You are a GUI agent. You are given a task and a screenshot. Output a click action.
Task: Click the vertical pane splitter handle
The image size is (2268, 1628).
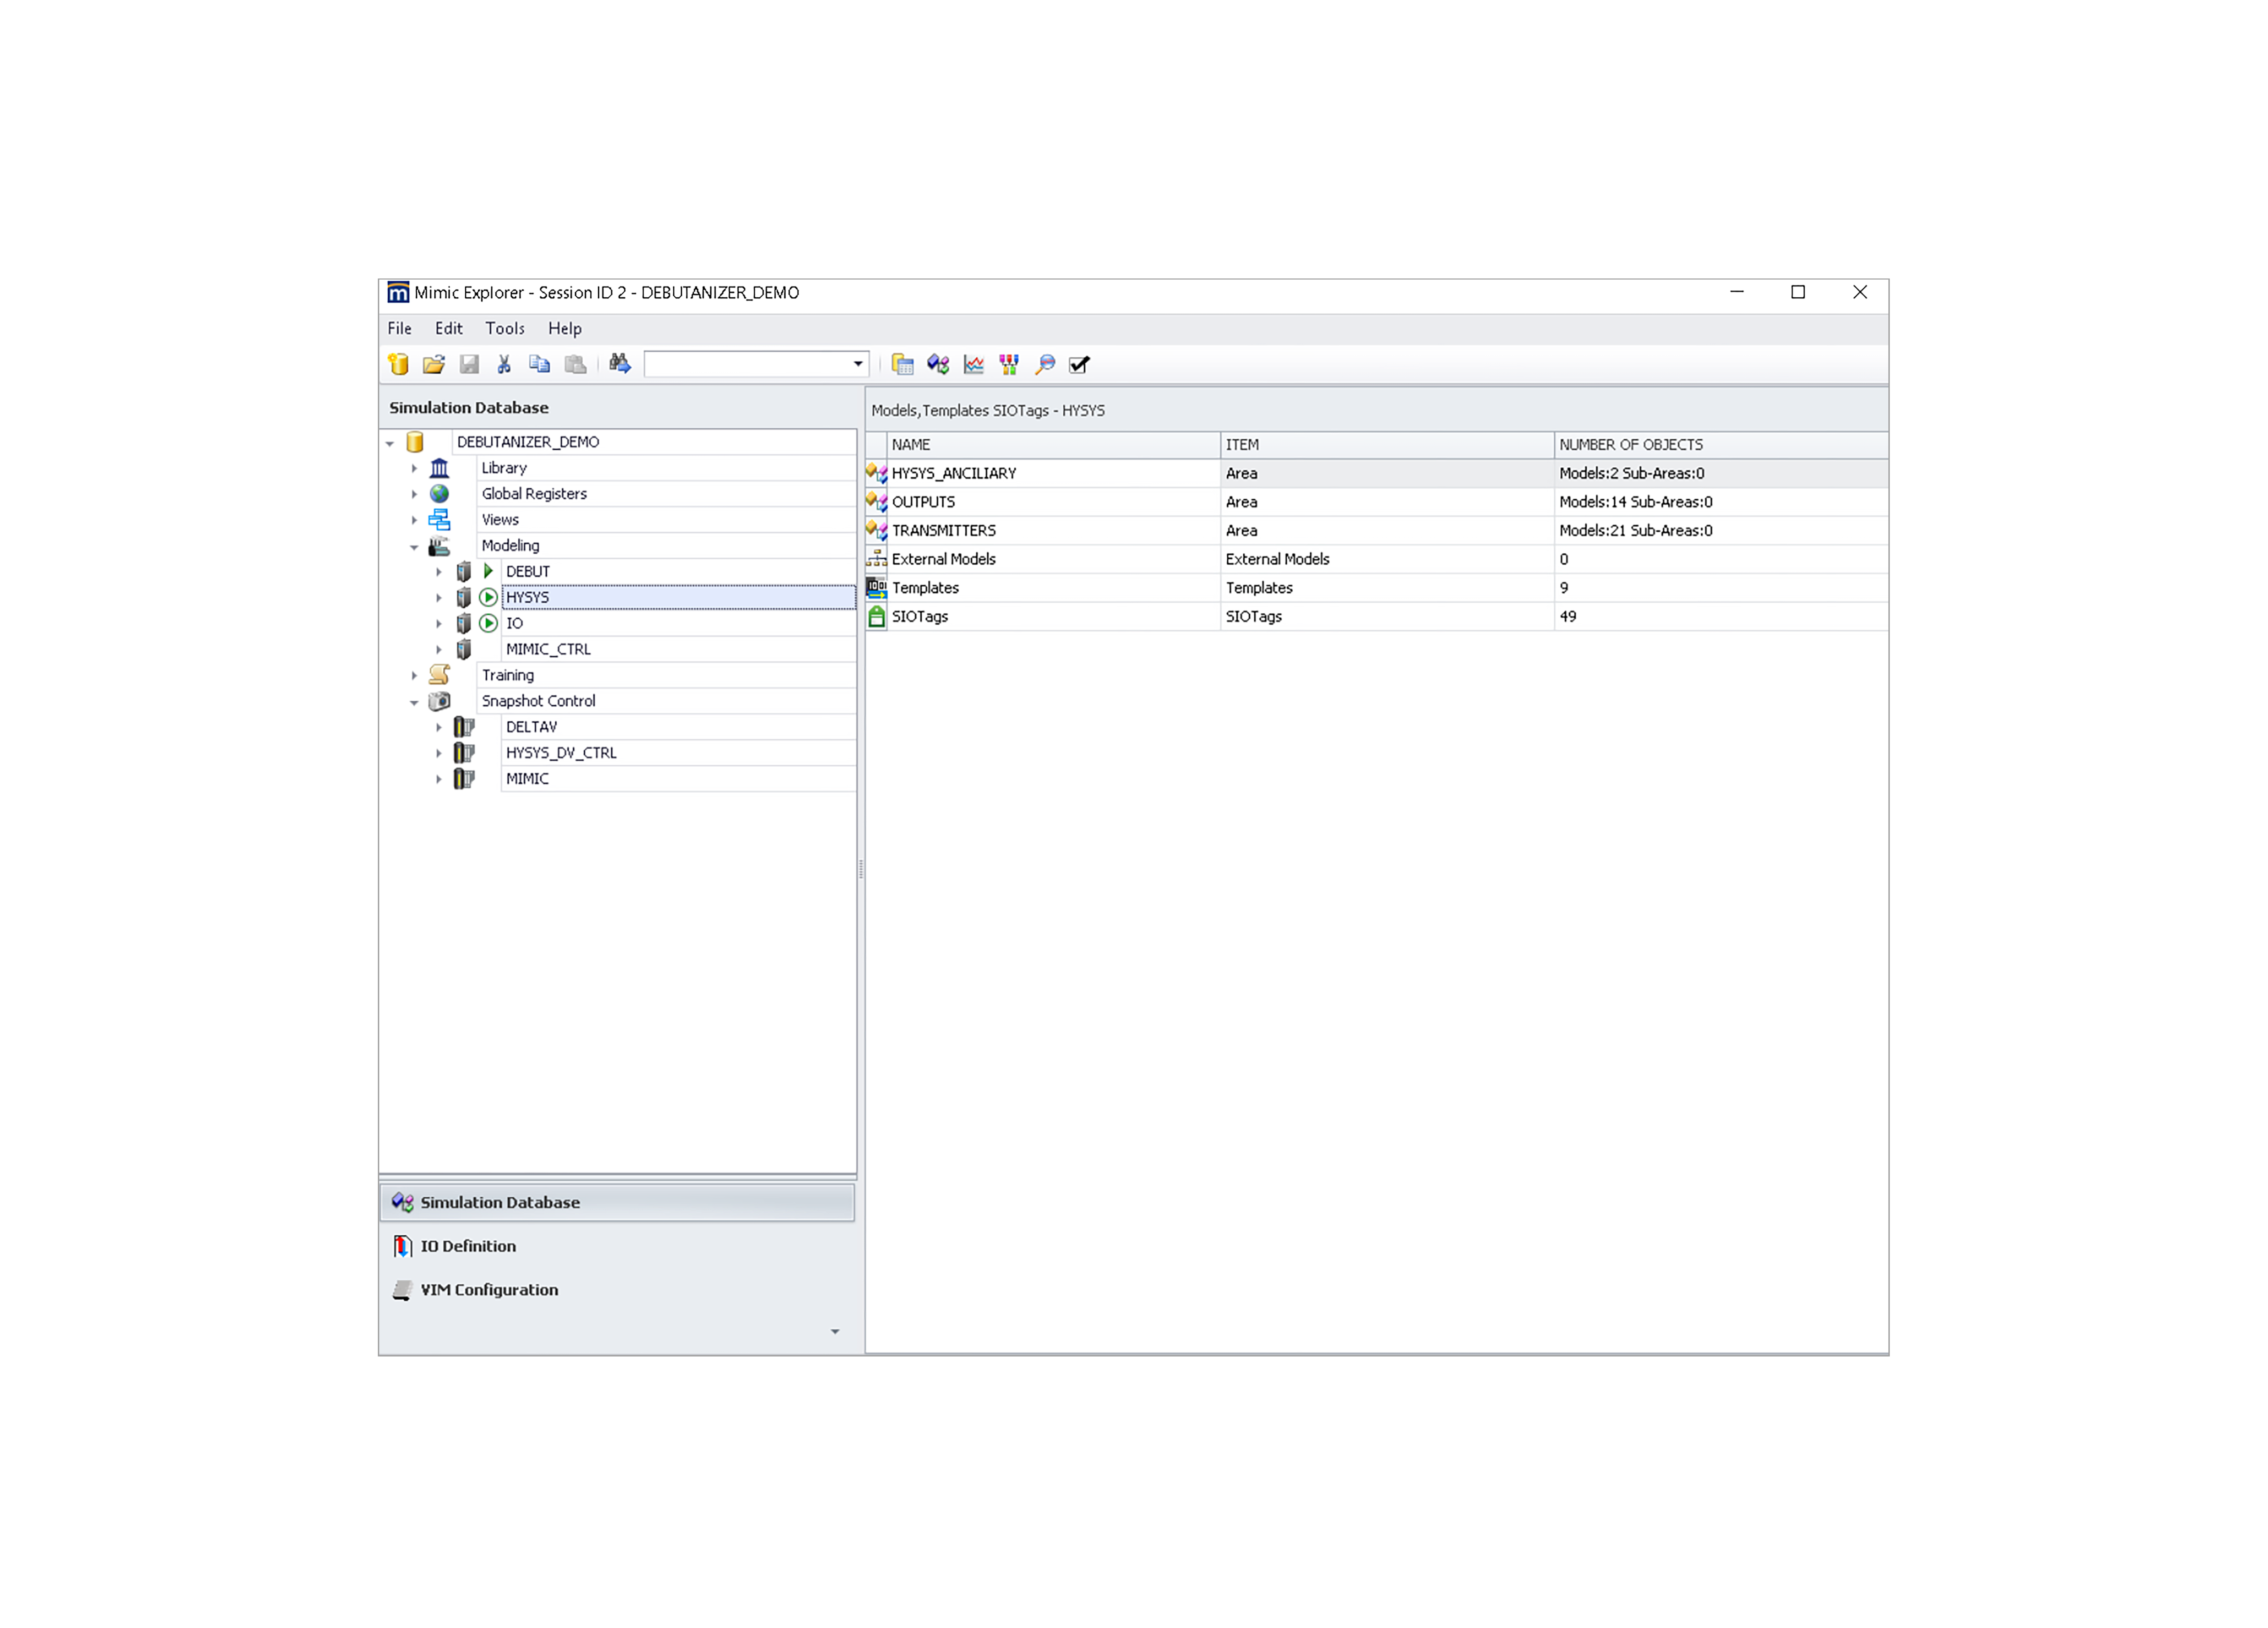coord(861,870)
